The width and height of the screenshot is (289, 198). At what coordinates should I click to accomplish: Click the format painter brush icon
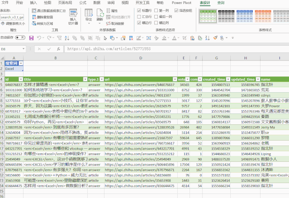point(215,38)
